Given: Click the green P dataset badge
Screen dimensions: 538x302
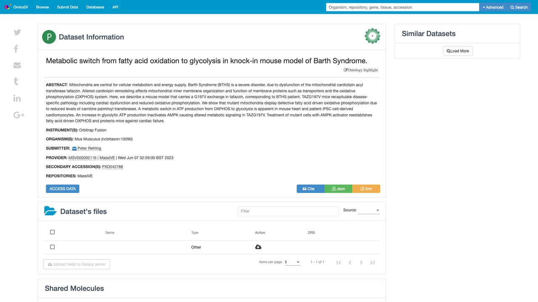Looking at the screenshot, I should coord(49,37).
